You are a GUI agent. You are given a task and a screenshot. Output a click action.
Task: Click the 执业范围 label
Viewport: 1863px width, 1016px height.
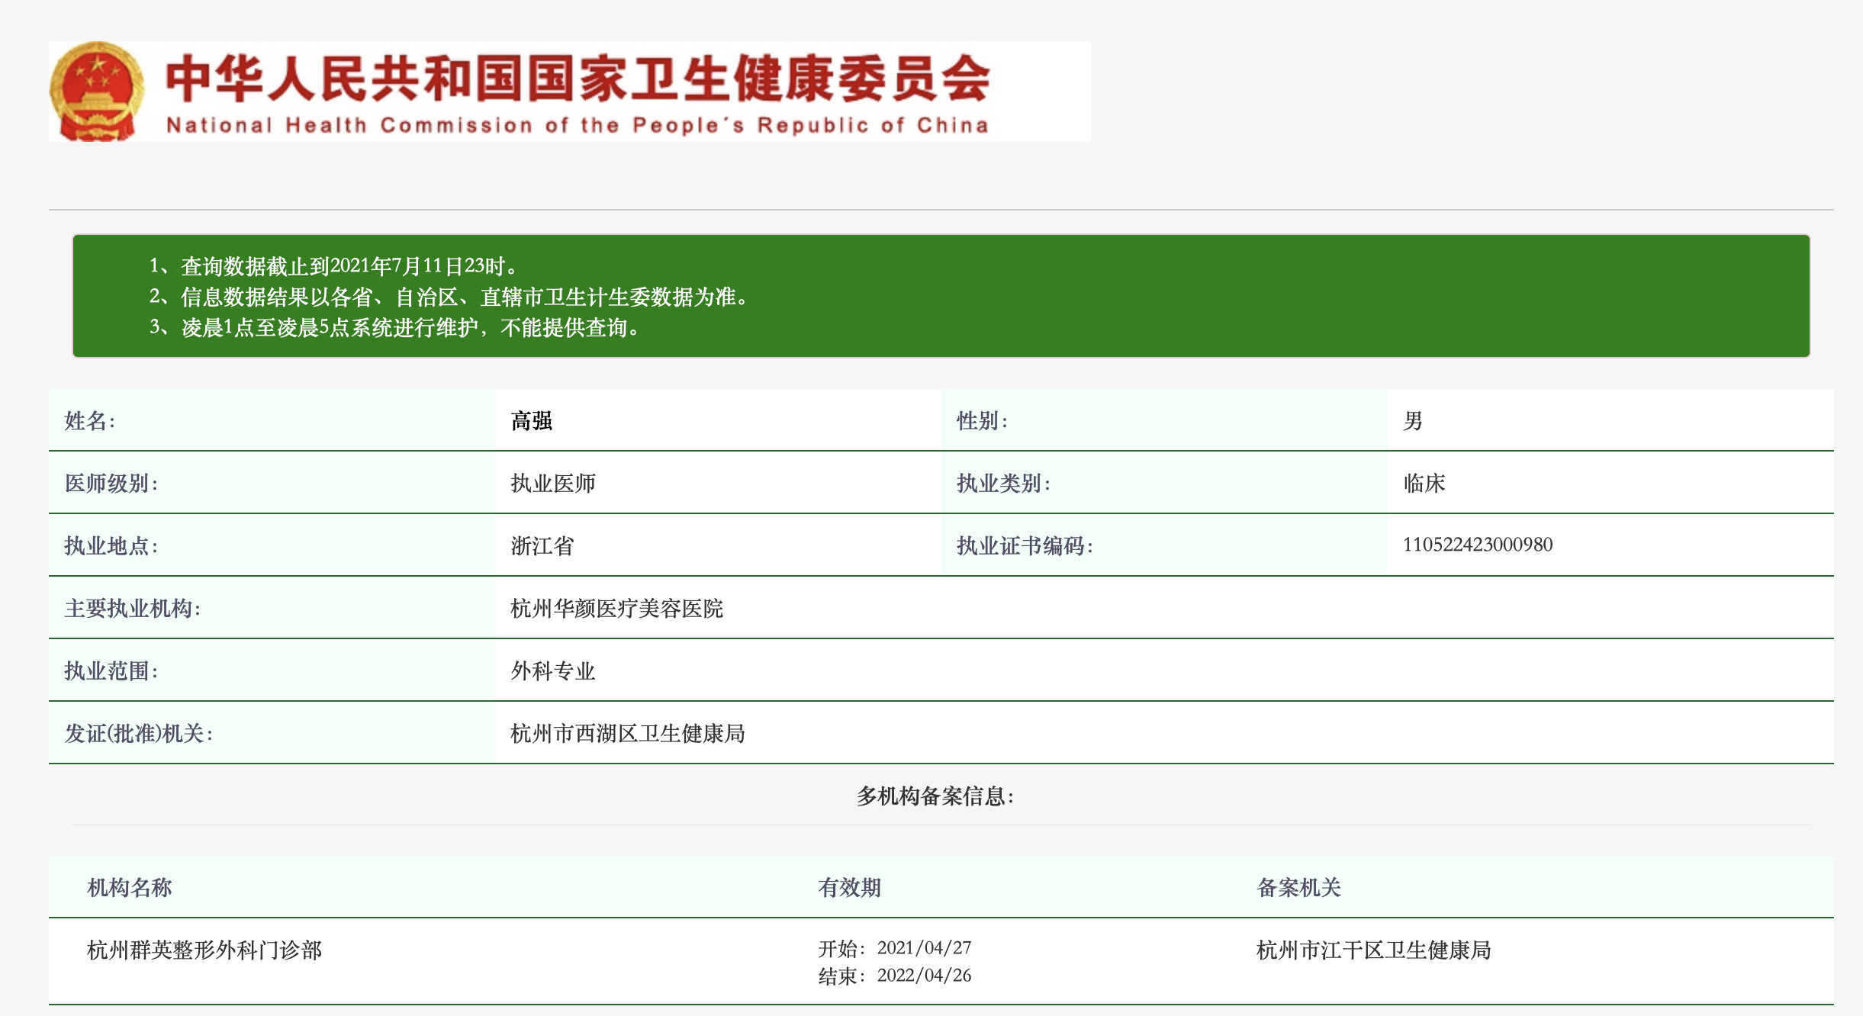[x=111, y=671]
